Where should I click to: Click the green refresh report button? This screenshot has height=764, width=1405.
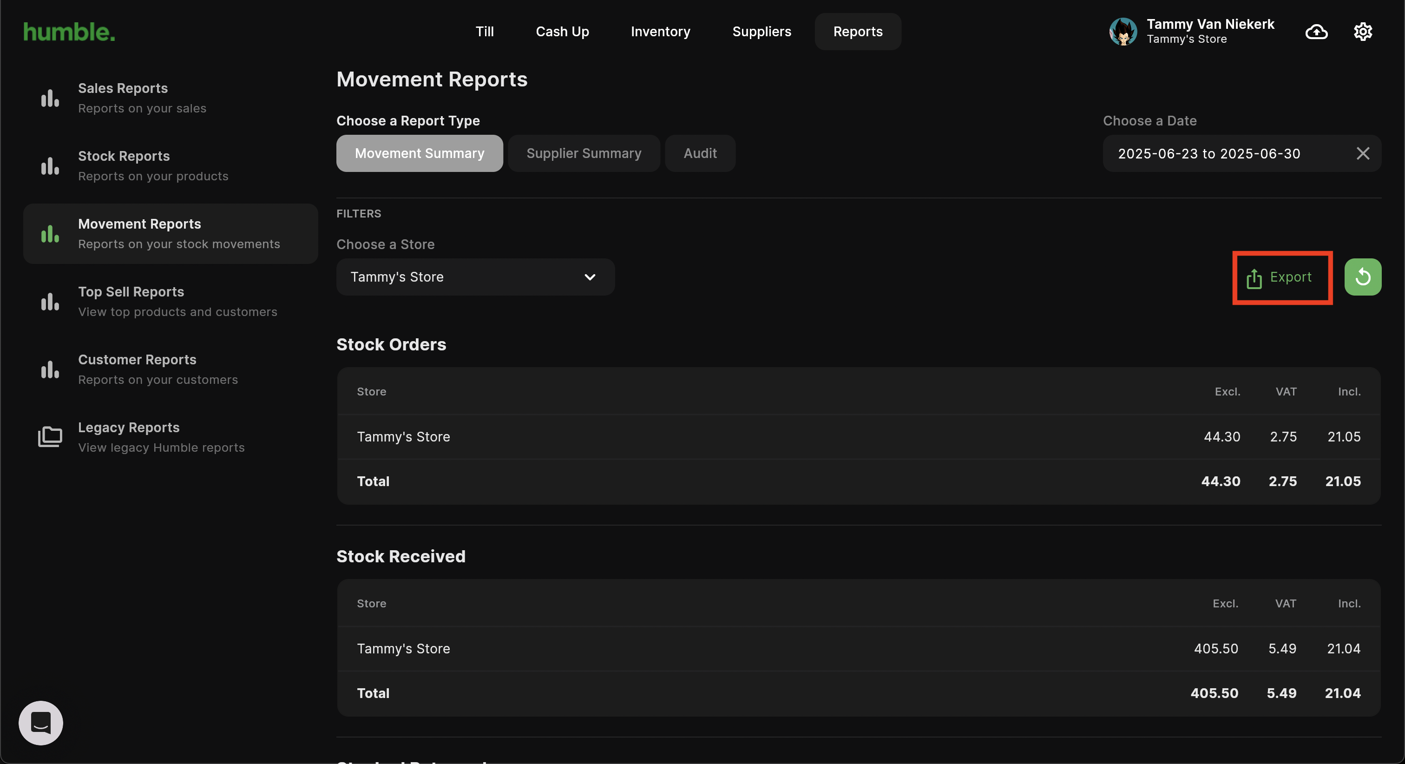[x=1362, y=277]
